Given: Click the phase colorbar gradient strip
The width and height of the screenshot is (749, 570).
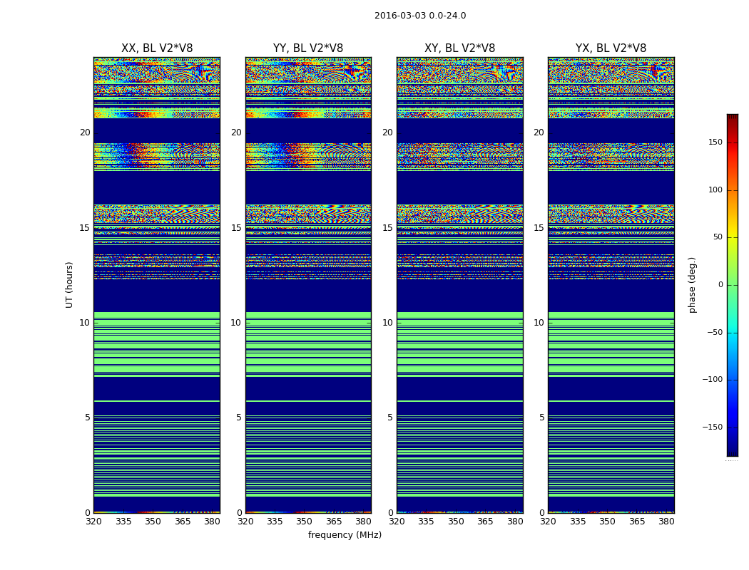Looking at the screenshot, I should tap(732, 285).
